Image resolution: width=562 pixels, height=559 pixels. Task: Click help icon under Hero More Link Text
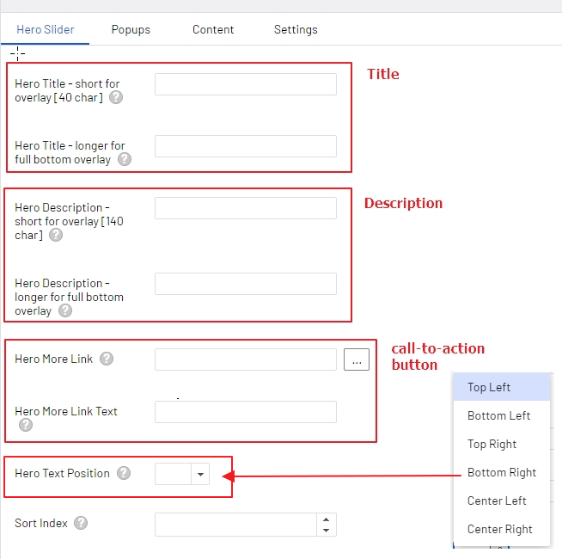coord(26,425)
